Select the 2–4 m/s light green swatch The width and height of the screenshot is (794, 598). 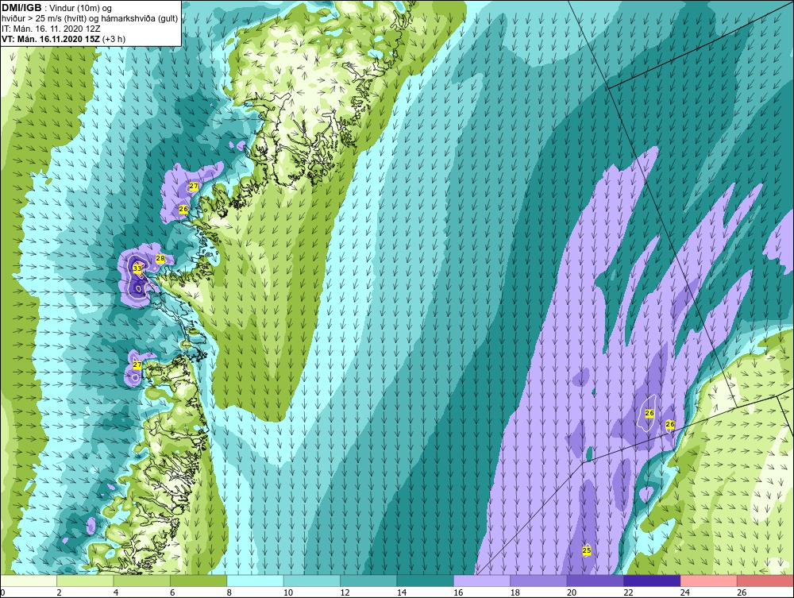85,581
